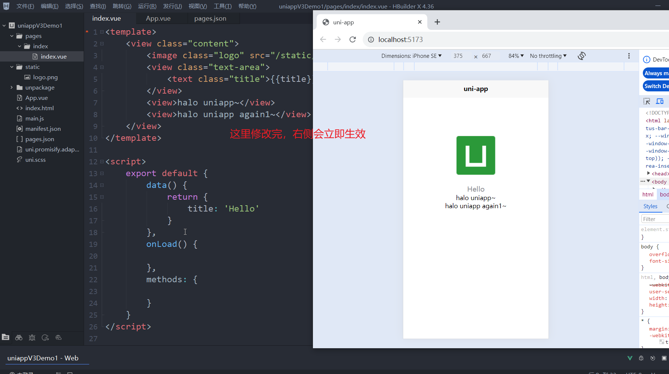Image resolution: width=669 pixels, height=374 pixels.
Task: Click the three-dots handle beside body element
Action: click(x=642, y=181)
